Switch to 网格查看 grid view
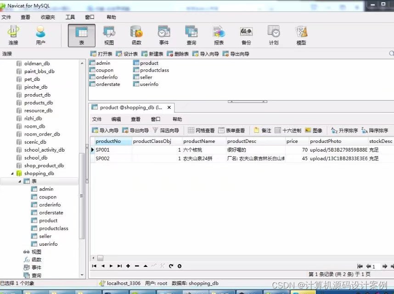Image resolution: width=394 pixels, height=294 pixels. point(201,130)
